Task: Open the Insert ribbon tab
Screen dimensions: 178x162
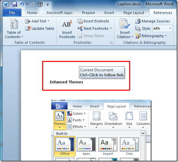Action: point(109,13)
